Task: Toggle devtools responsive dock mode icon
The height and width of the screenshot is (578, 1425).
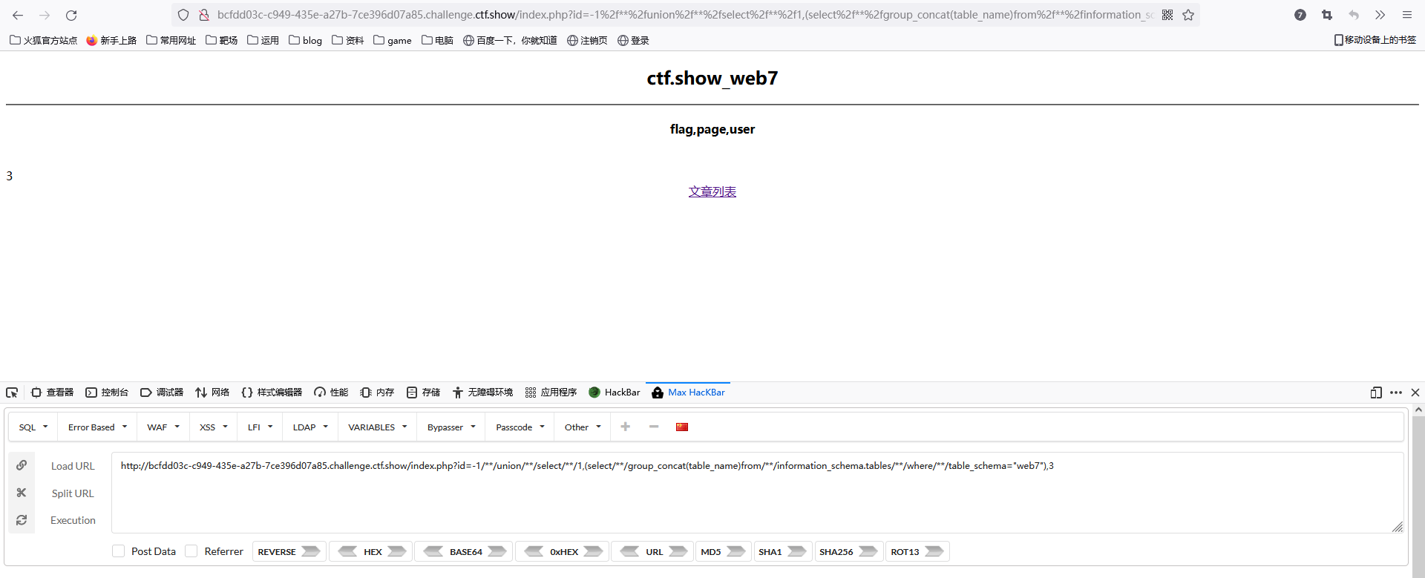Action: tap(1376, 393)
